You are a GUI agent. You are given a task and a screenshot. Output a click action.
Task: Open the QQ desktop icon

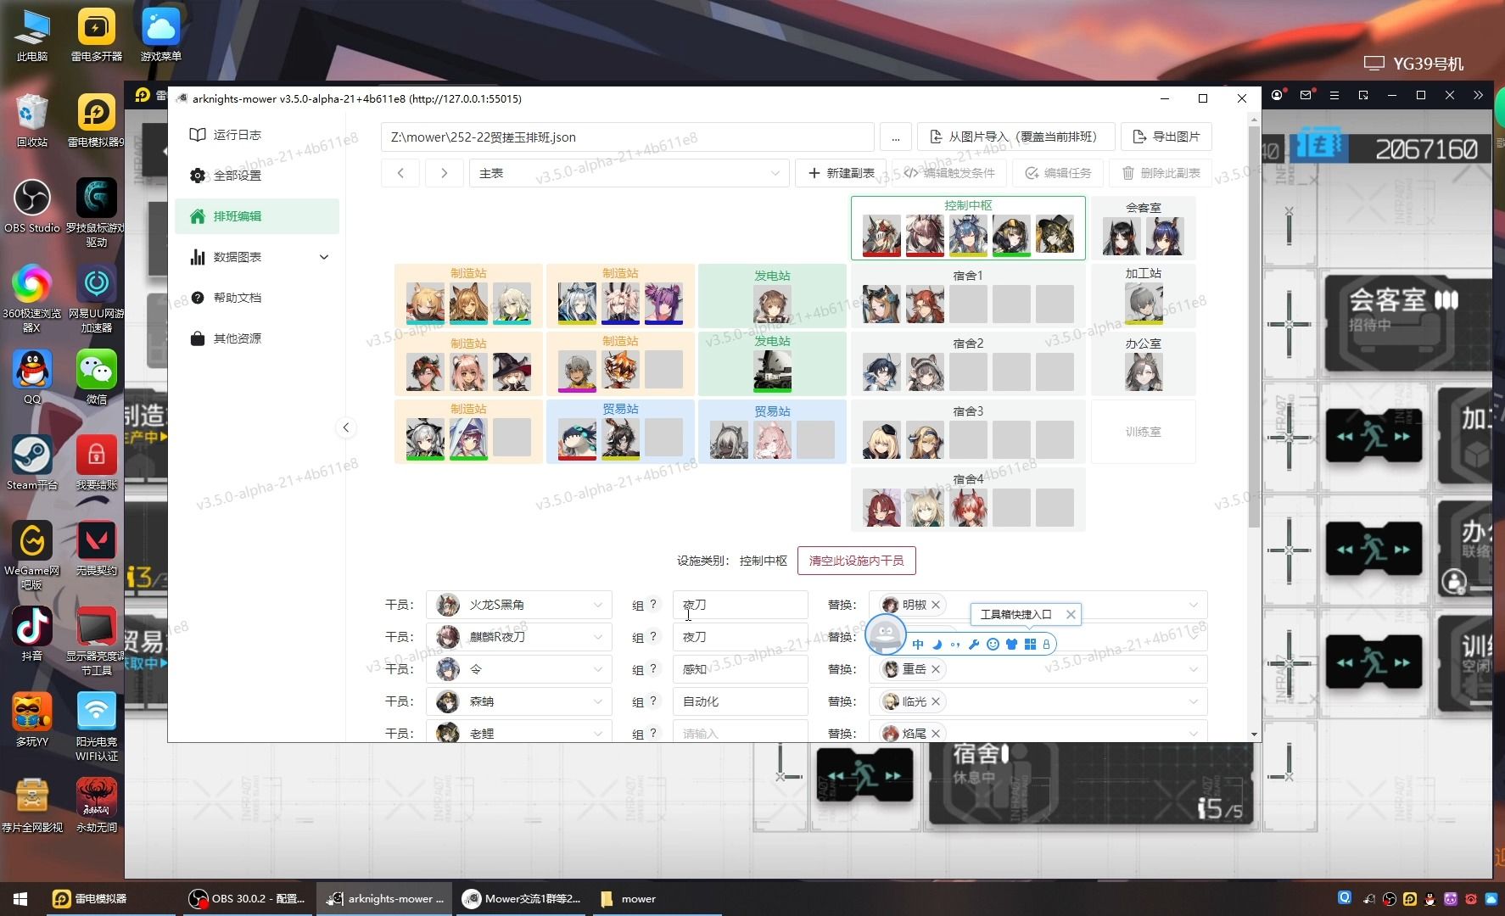[32, 377]
